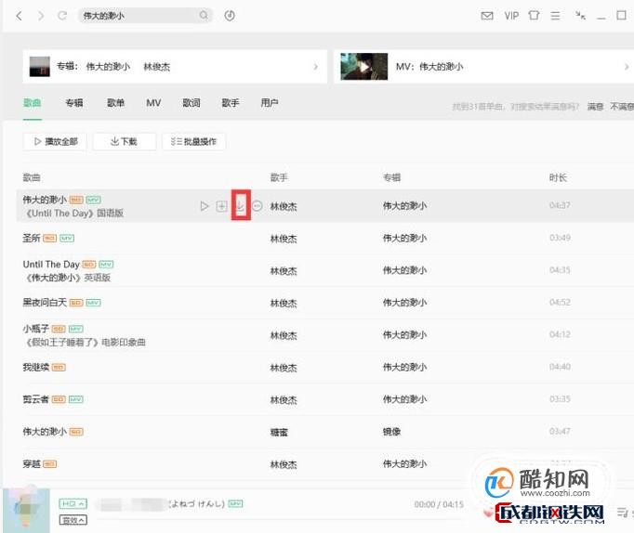Image resolution: width=634 pixels, height=533 pixels.
Task: Open the HQ quality dropdown in player
Action: click(73, 504)
